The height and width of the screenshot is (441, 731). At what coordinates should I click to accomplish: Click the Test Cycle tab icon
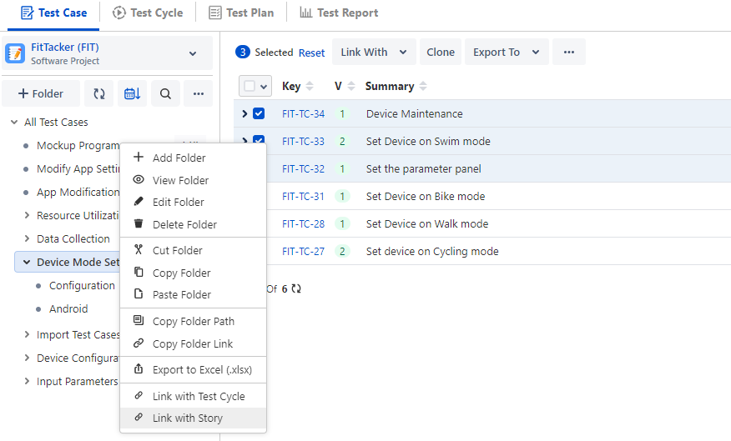pos(118,13)
